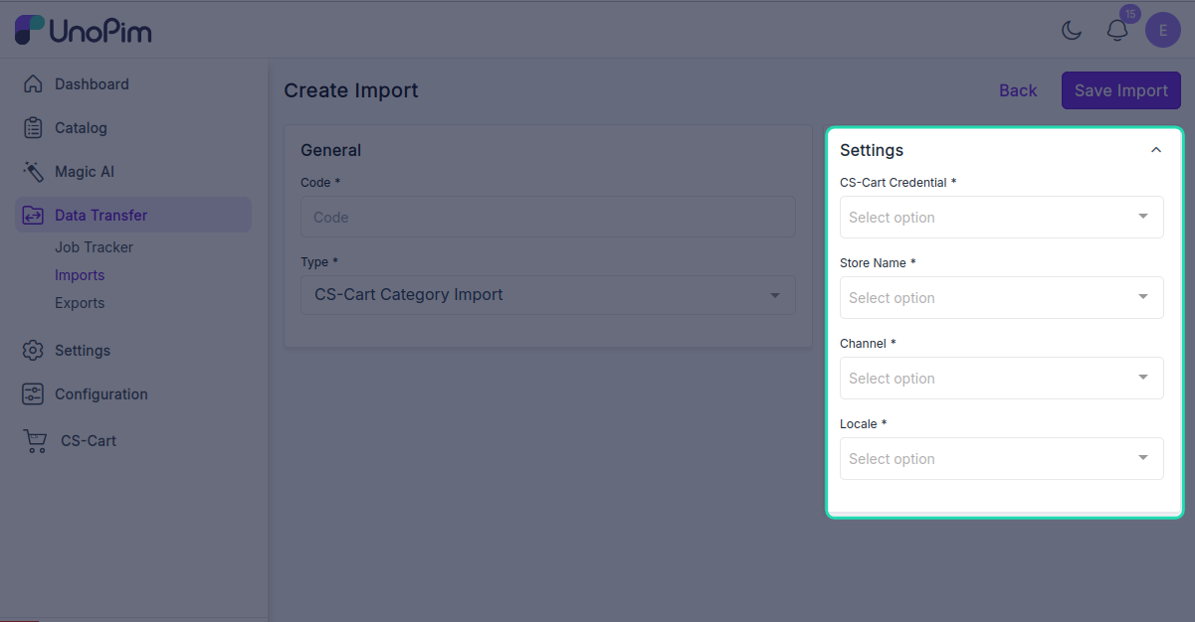Go to Exports submenu
1195x622 pixels.
pyautogui.click(x=80, y=303)
